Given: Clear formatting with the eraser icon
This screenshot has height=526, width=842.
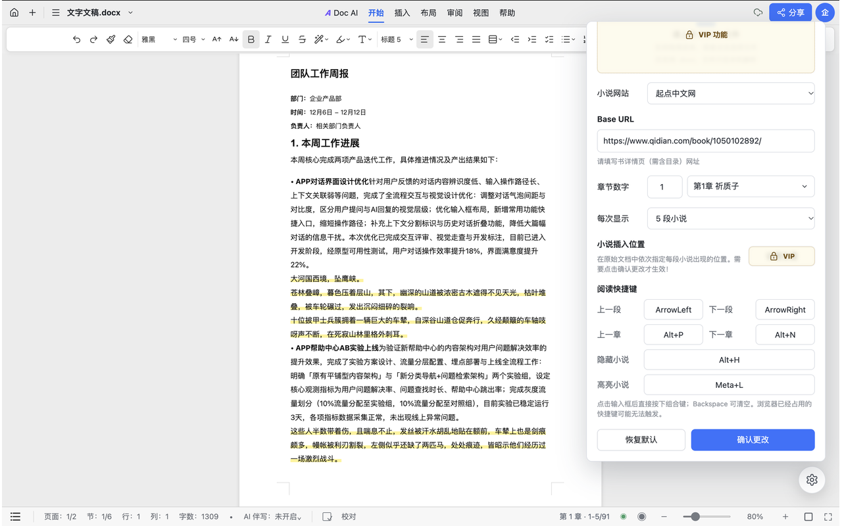Looking at the screenshot, I should coord(128,39).
